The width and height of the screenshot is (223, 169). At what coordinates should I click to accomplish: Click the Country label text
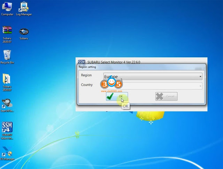(x=87, y=85)
